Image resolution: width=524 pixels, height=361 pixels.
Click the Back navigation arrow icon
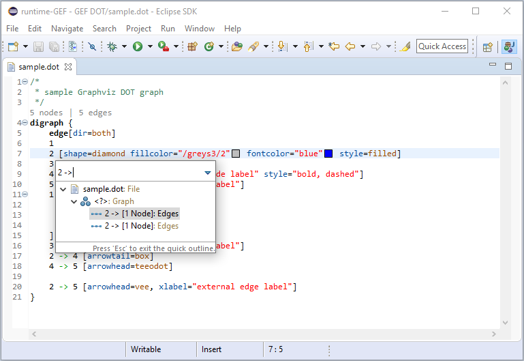(350, 46)
